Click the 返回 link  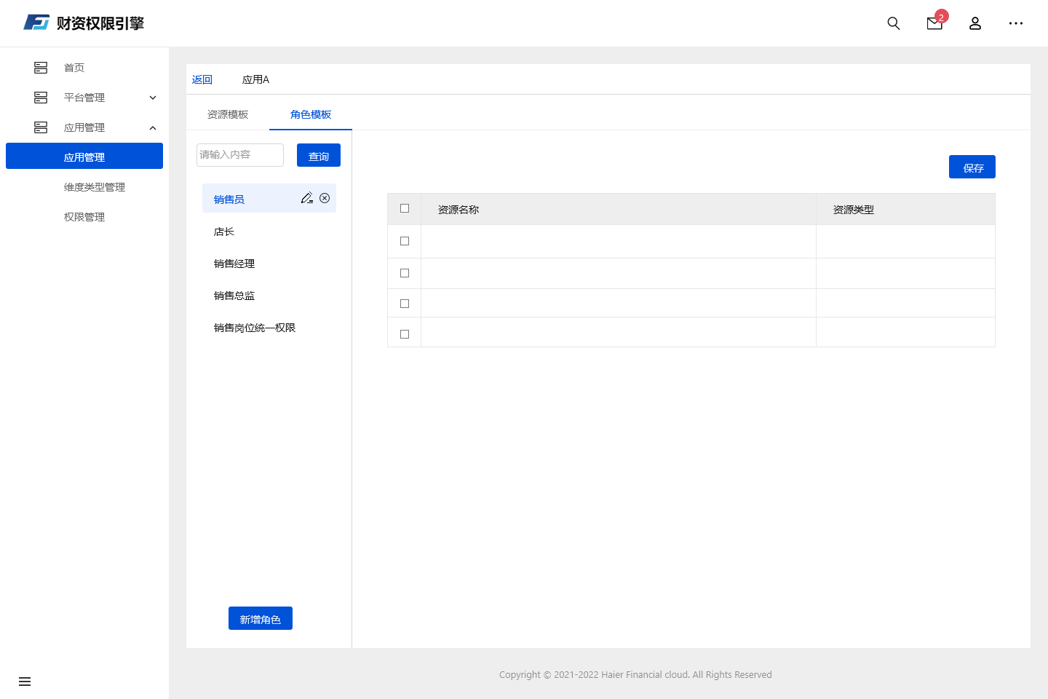click(x=202, y=79)
